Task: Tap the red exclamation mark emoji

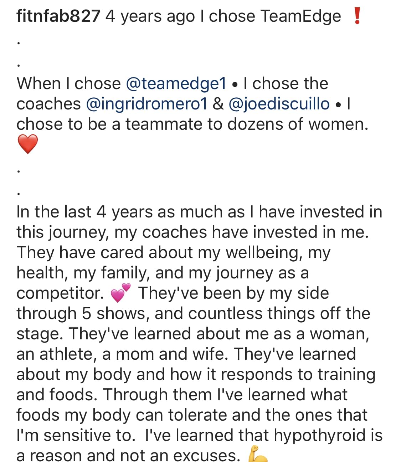Action: 356,16
